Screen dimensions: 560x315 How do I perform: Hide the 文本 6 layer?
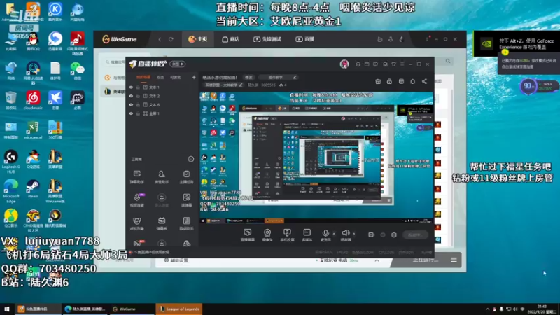click(x=131, y=104)
